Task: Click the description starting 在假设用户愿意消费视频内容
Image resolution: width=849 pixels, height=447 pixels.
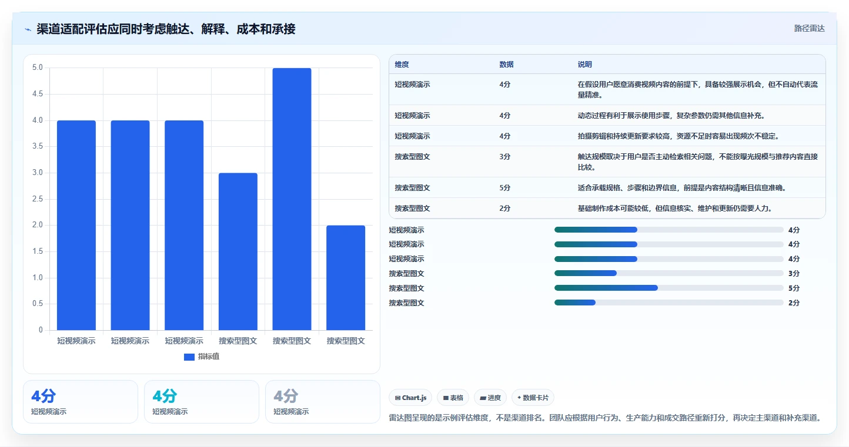Action: point(698,89)
